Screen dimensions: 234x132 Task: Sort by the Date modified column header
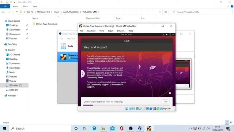coord(93,18)
